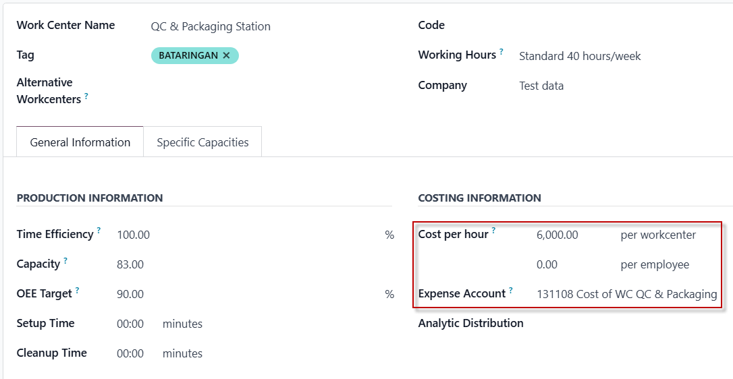Image resolution: width=733 pixels, height=379 pixels.
Task: Select the 'per employee' text
Action: point(655,265)
